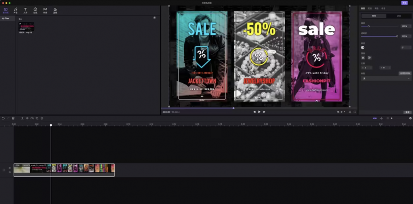This screenshot has width=413, height=204.
Task: Click the shield-shaped icon in timeline toolbar
Action: click(x=42, y=118)
